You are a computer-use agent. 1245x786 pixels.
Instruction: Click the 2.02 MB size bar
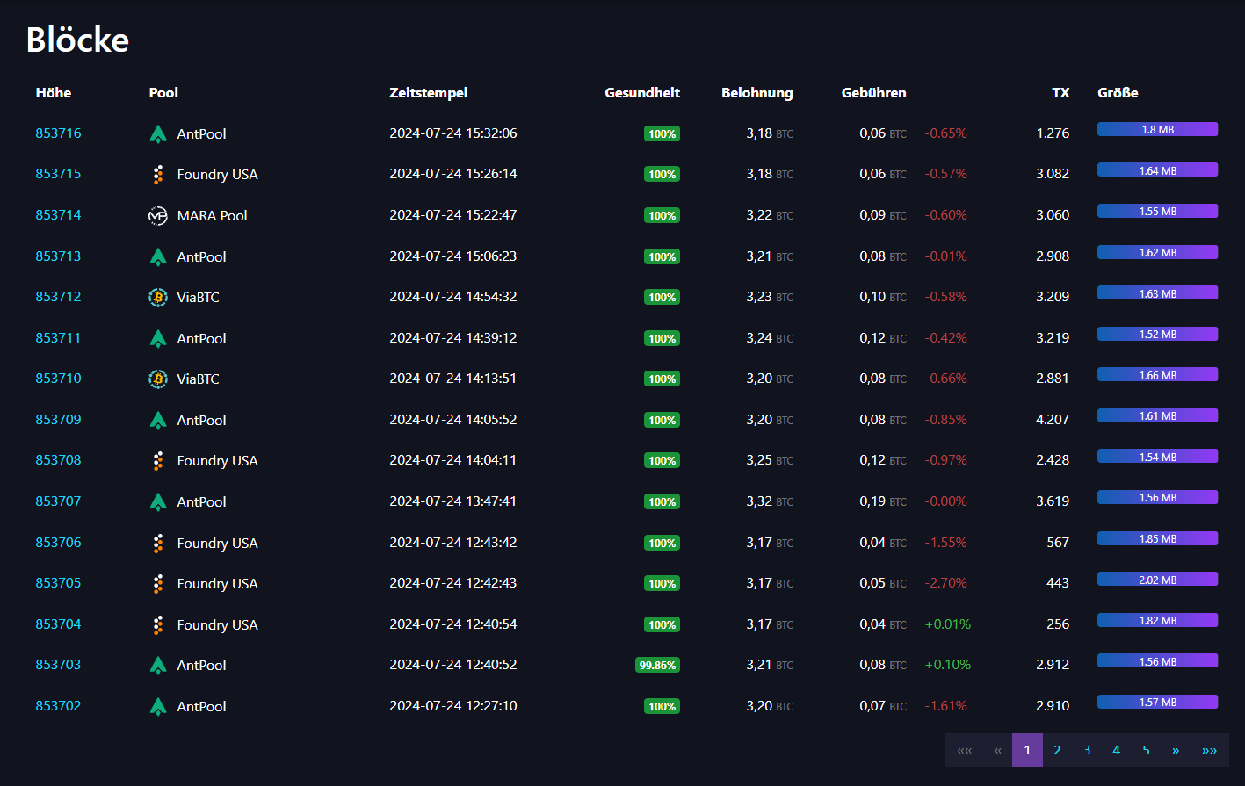pos(1157,580)
